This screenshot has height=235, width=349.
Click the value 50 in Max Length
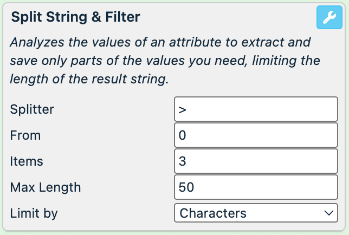186,187
